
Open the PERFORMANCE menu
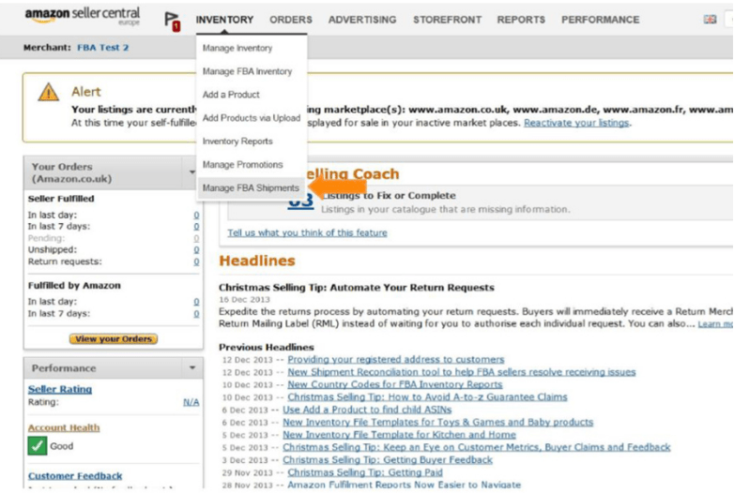pos(600,20)
